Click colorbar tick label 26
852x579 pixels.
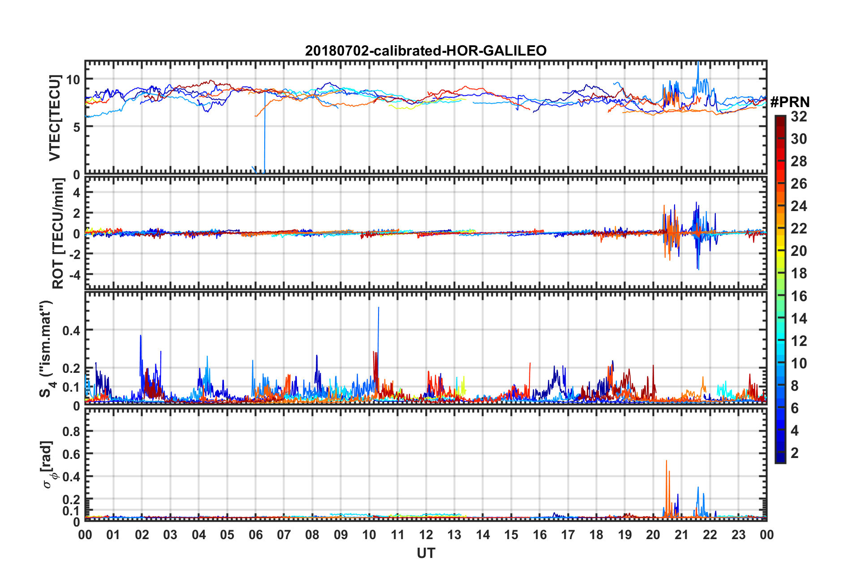(799, 184)
